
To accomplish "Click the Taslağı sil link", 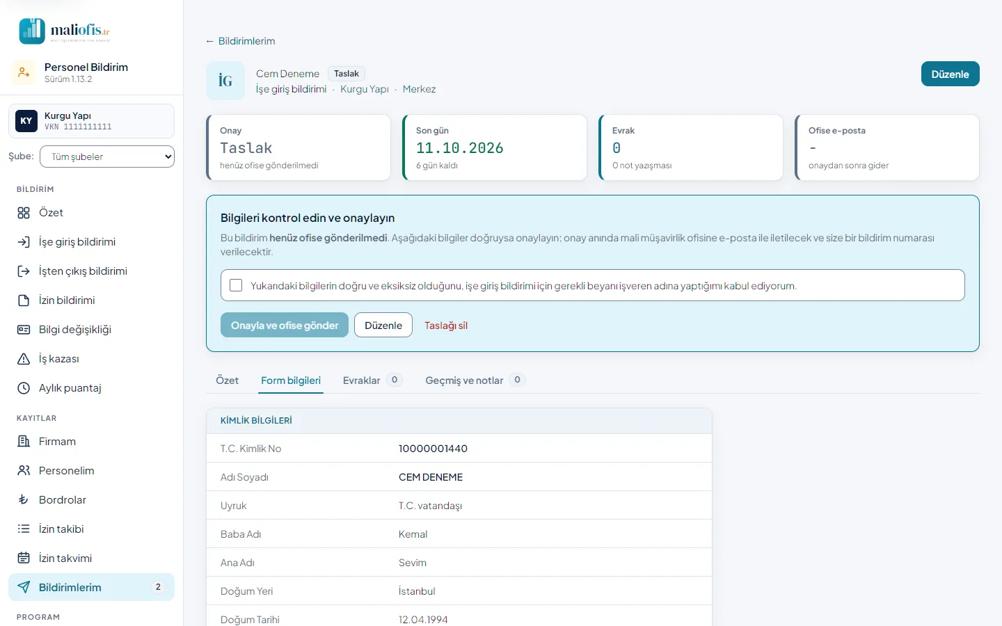I will [446, 326].
